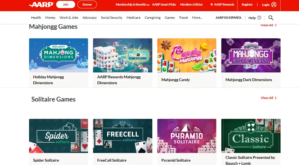Screen dimensions: 299x165
Task: Click the Renew button
Action: point(87,4)
